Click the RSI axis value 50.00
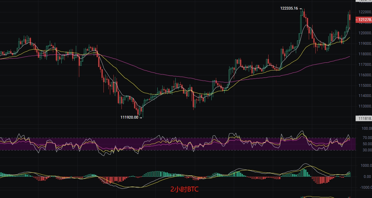 (367, 144)
